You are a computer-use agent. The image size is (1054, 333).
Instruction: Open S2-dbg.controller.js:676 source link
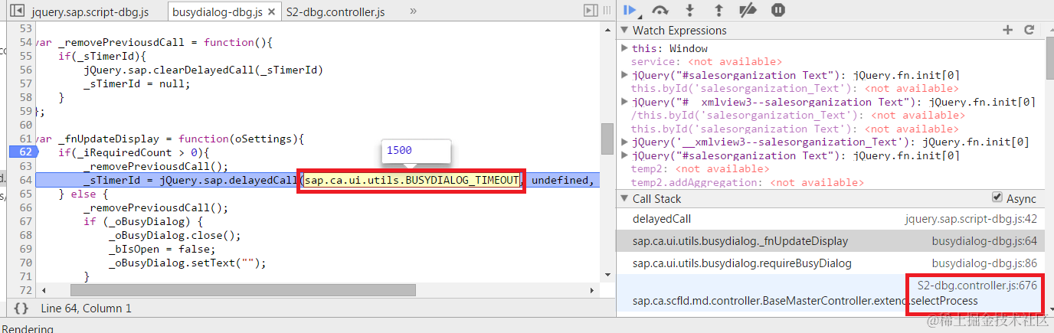point(977,285)
